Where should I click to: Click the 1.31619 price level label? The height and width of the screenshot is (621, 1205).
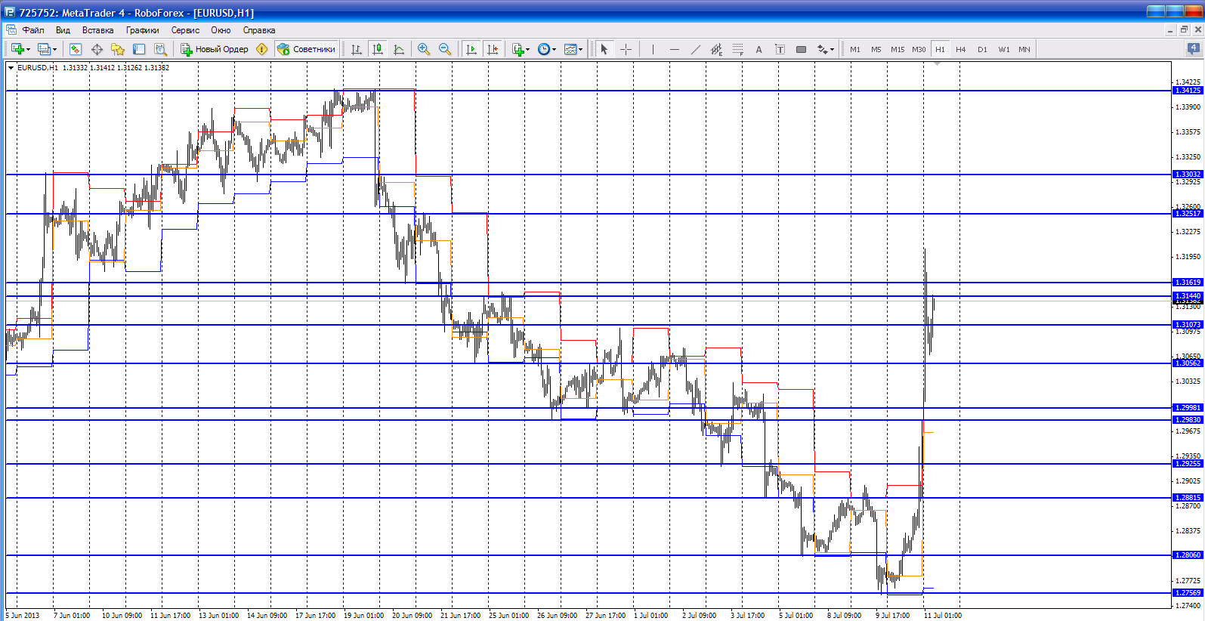click(1188, 283)
